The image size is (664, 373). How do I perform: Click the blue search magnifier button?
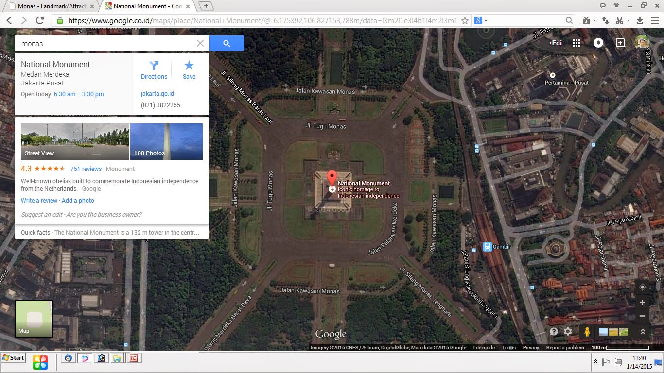(x=227, y=43)
